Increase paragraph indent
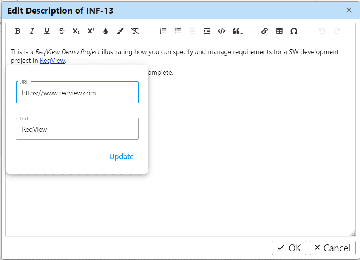This screenshot has width=360, height=260. click(x=207, y=31)
